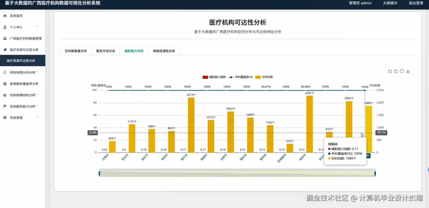Click the middle of the data zoom bar
The image size is (429, 208).
coord(237,173)
